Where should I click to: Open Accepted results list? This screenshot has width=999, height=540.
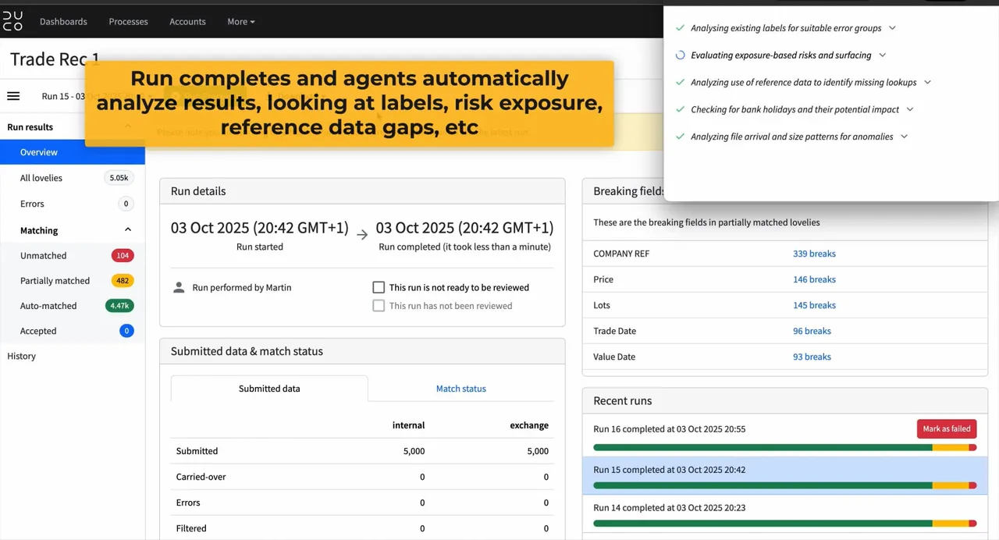point(38,331)
